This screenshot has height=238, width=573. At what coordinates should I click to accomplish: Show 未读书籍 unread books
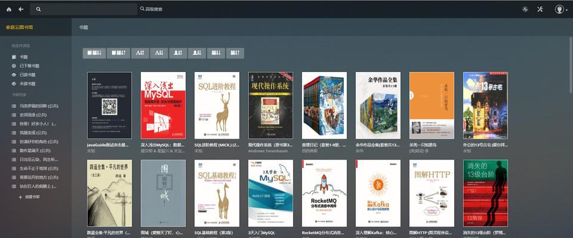tap(23, 84)
